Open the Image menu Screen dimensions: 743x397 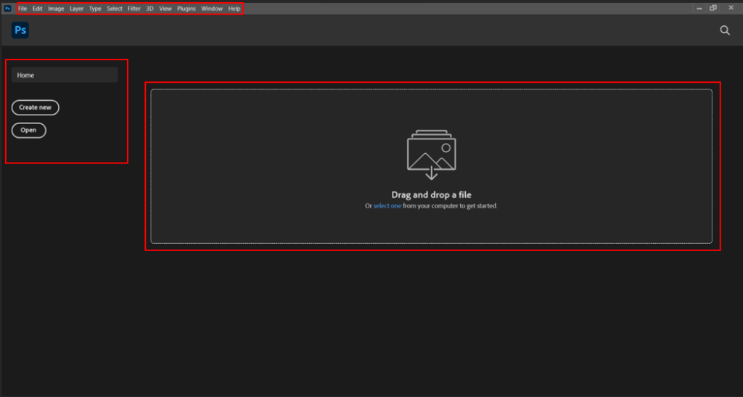click(x=56, y=9)
